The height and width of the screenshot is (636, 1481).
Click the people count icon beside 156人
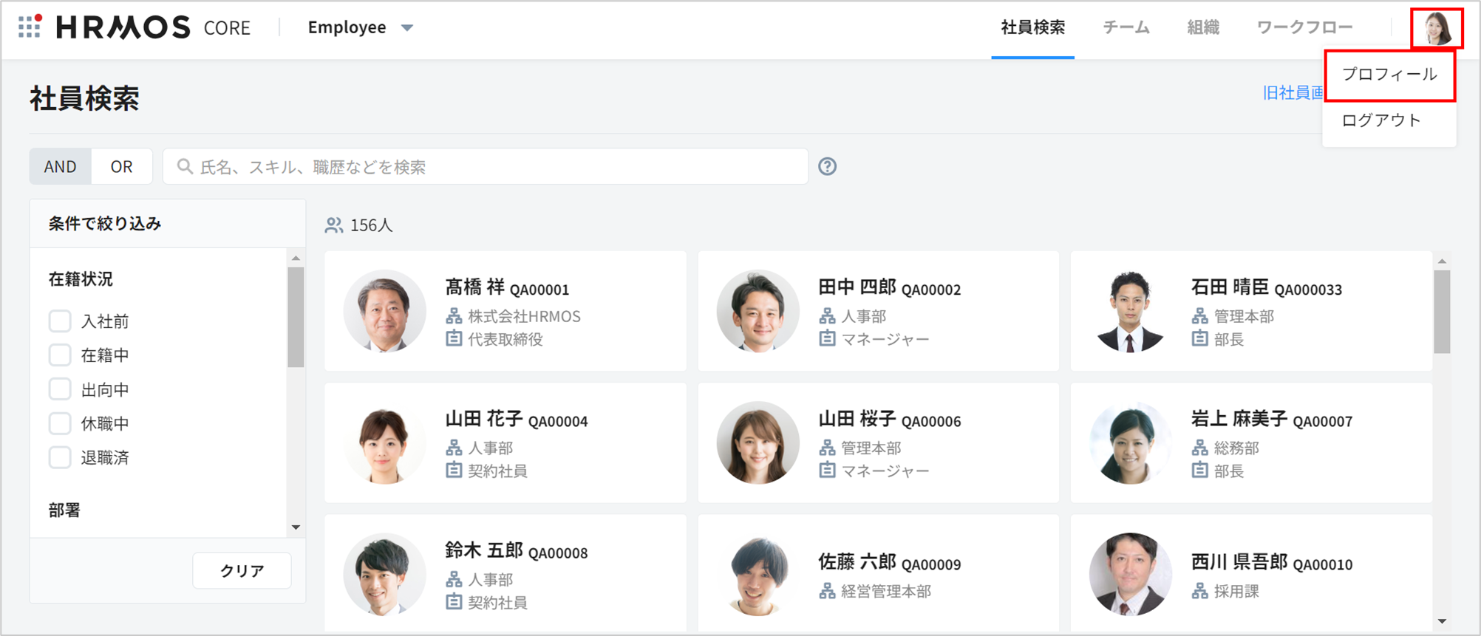[334, 225]
